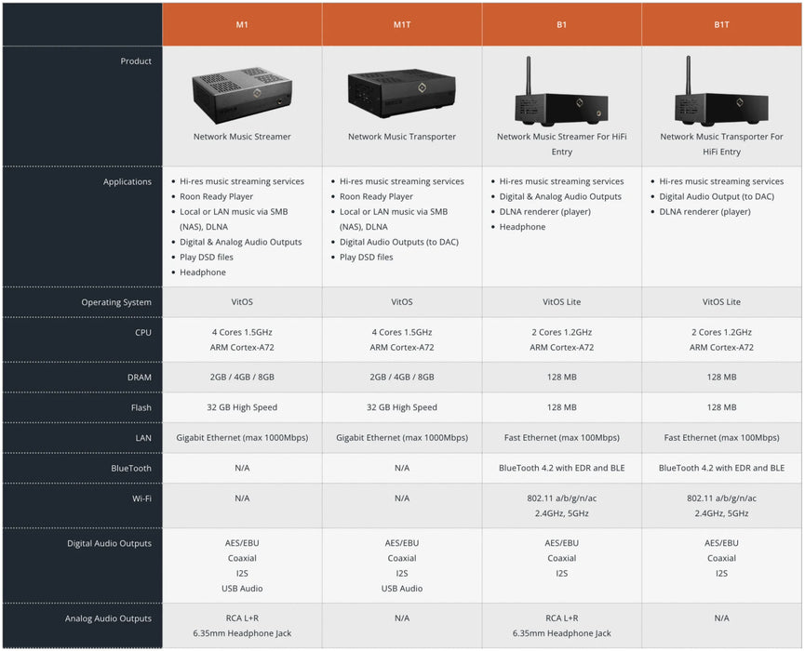Select the Headphone bullet in the B1 column

[522, 227]
